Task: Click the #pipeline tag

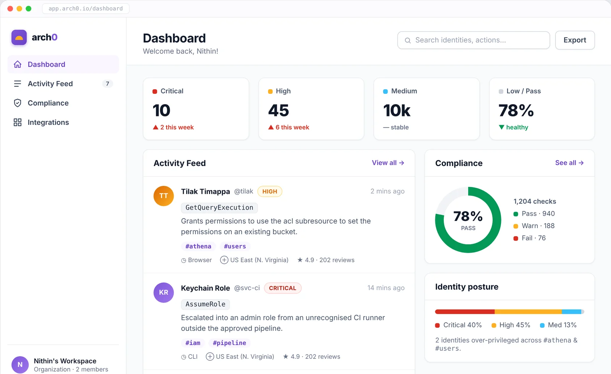Action: pos(230,343)
